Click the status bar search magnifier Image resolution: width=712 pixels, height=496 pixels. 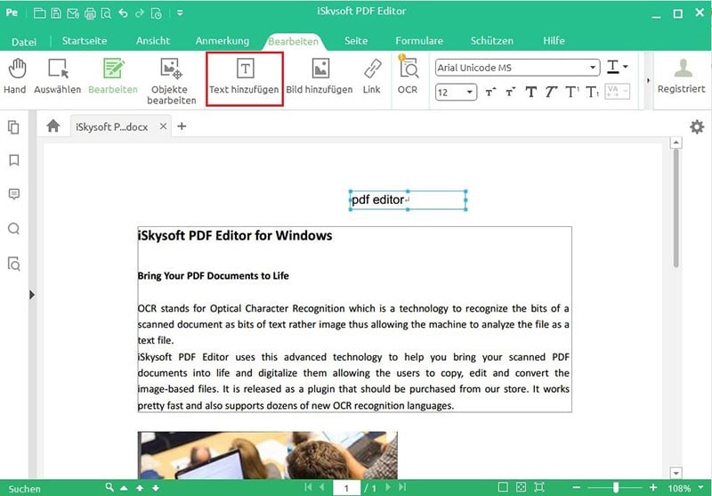pyautogui.click(x=109, y=487)
